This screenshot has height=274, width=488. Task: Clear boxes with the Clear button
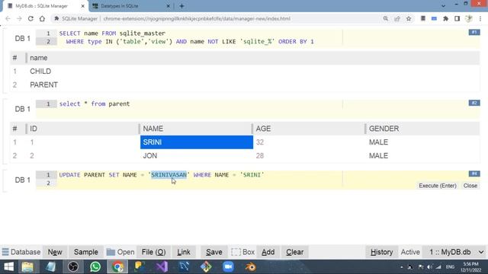295,252
